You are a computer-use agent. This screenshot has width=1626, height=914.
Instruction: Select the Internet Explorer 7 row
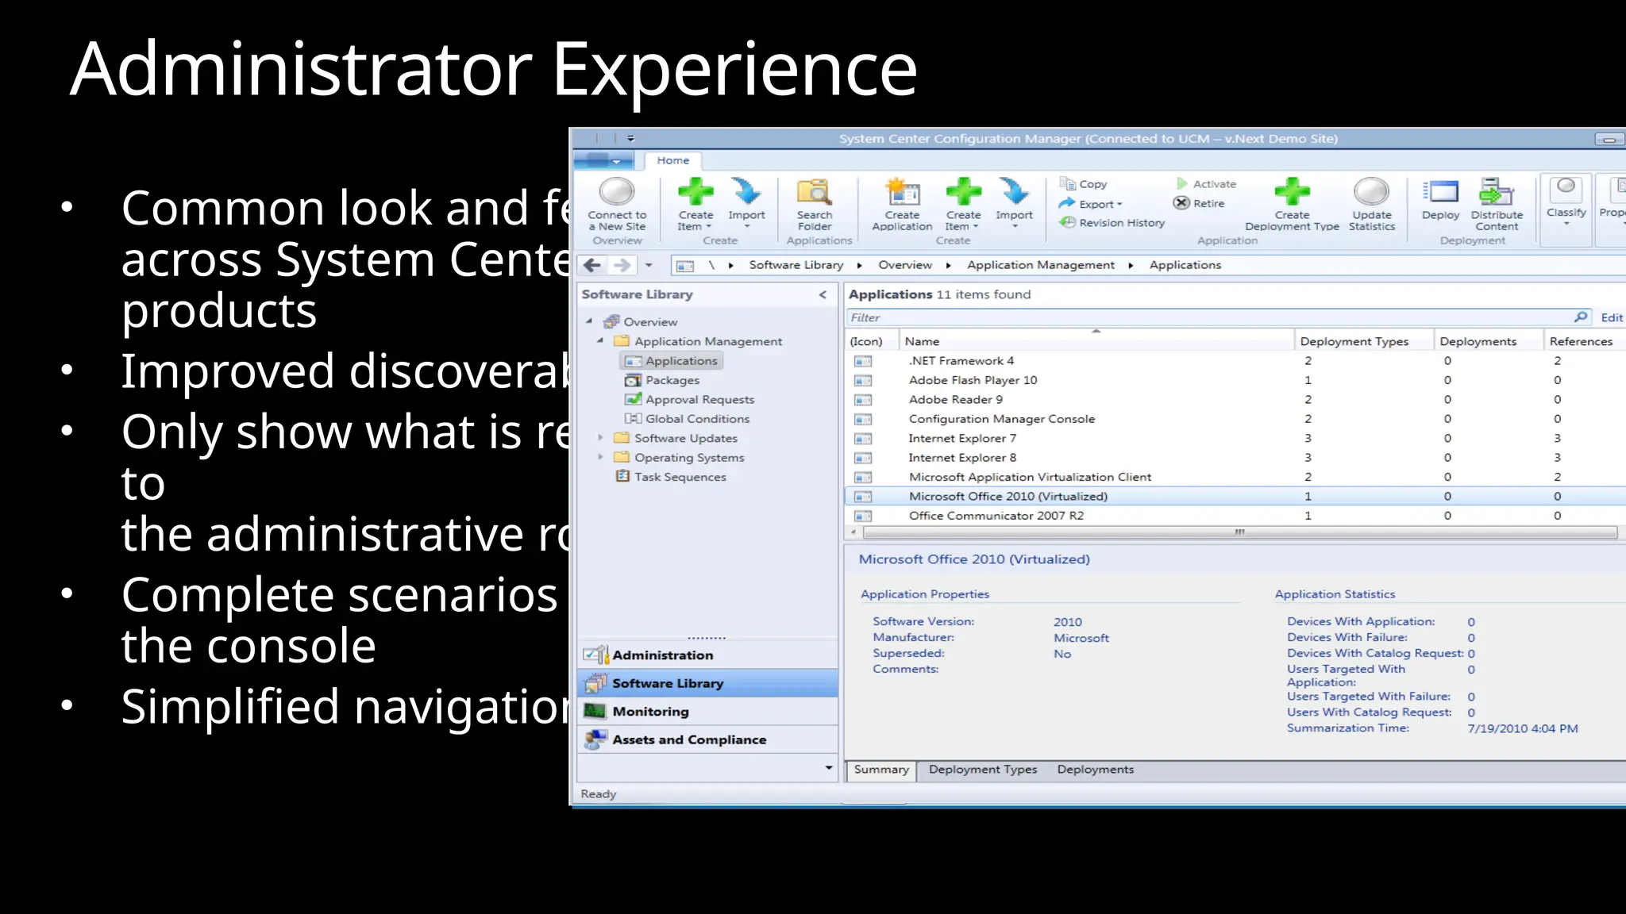pos(1235,438)
